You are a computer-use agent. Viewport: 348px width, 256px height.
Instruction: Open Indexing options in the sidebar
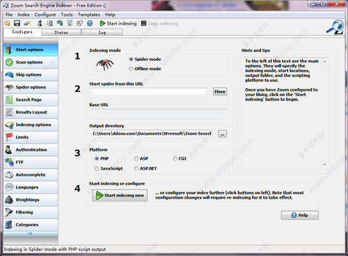pyautogui.click(x=31, y=125)
